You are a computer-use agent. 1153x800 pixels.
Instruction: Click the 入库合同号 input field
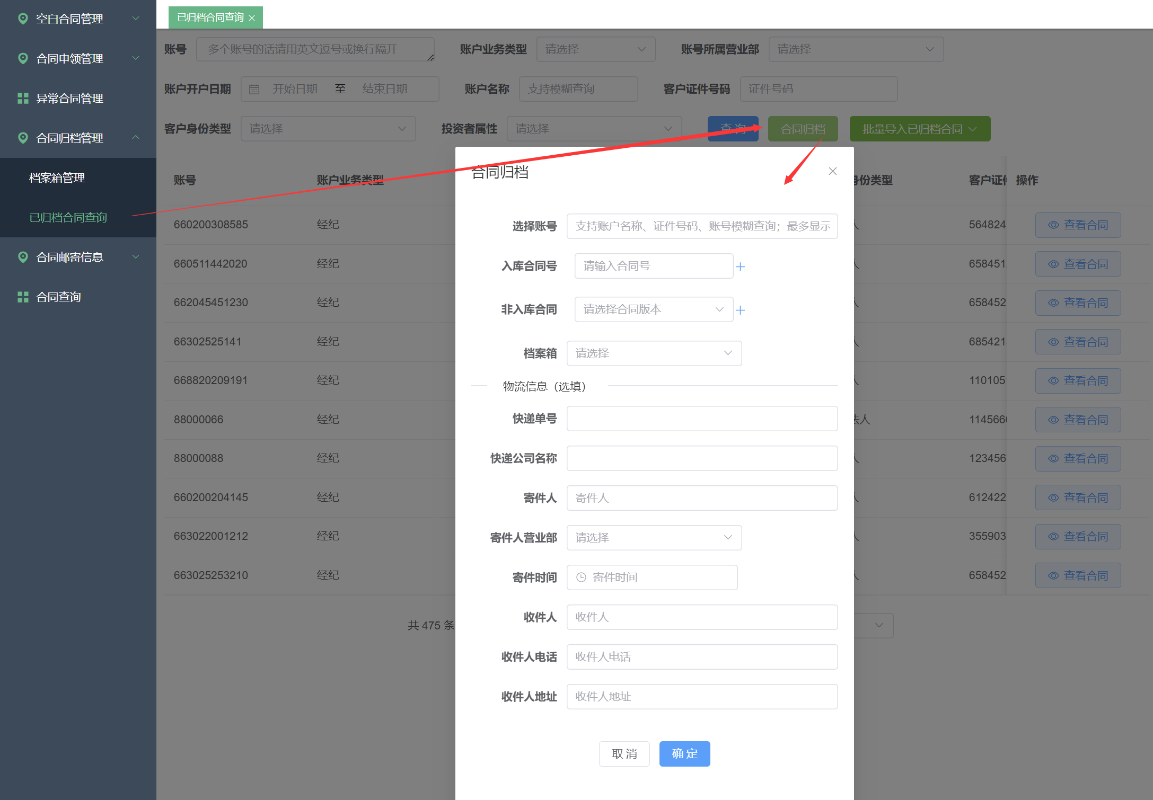click(654, 266)
